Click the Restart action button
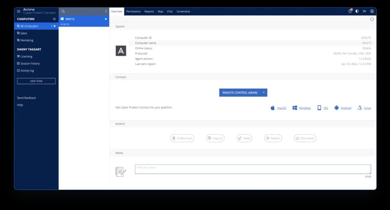The image size is (390, 210). [x=273, y=138]
